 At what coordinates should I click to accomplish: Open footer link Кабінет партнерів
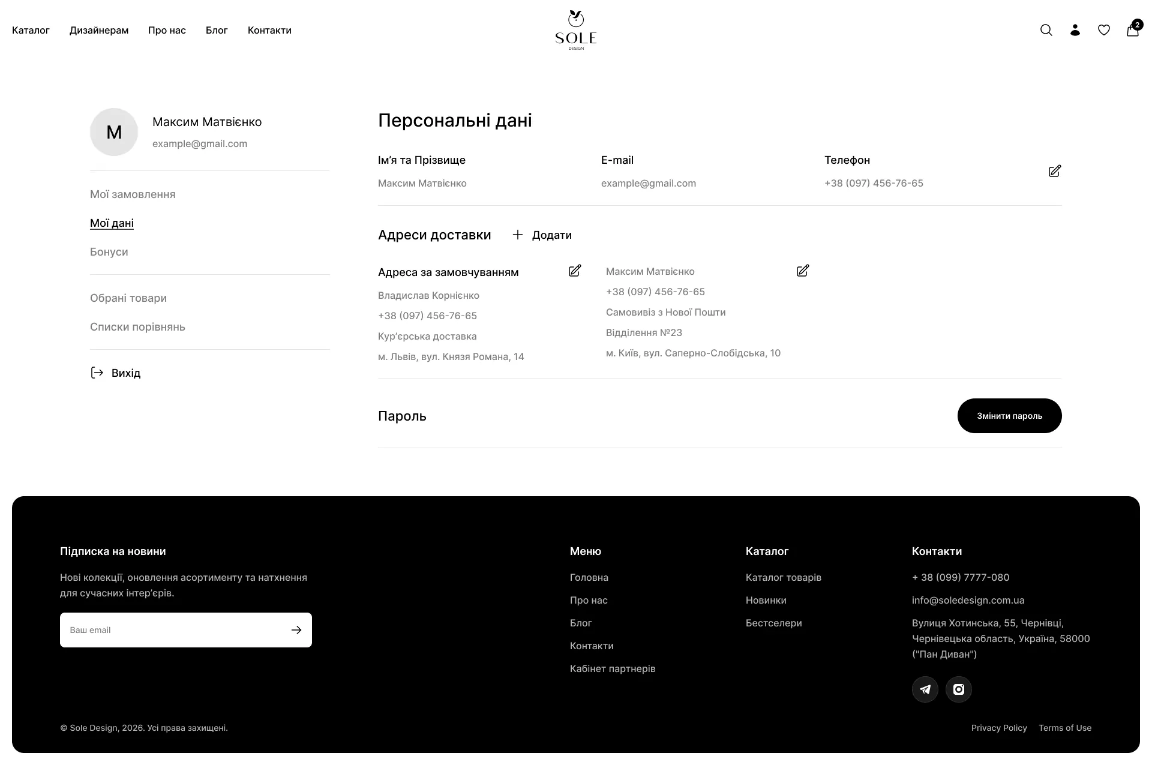(x=613, y=668)
